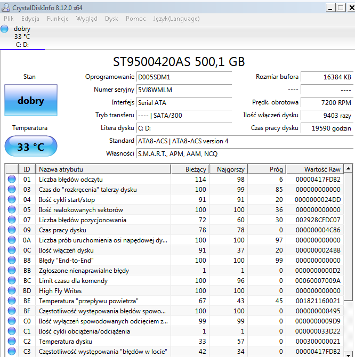Click status icon for attribute C1 load cycles
The image size is (355, 357).
point(12,331)
